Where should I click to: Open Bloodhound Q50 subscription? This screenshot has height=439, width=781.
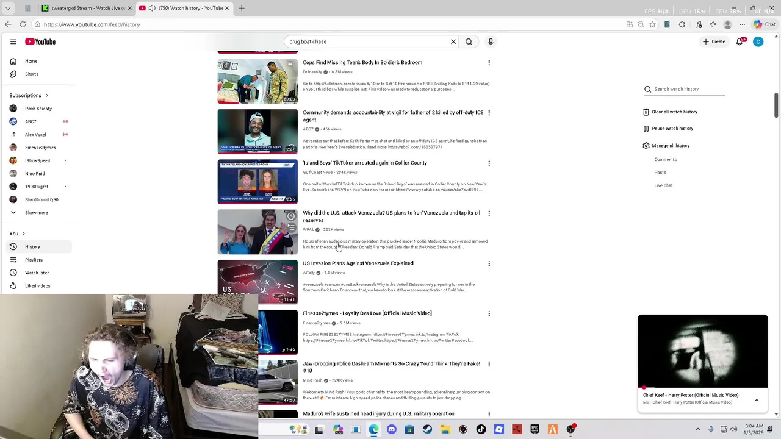pyautogui.click(x=41, y=199)
